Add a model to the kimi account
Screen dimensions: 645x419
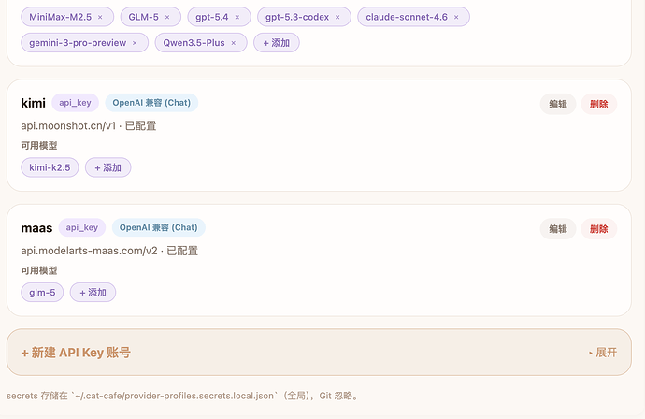point(108,167)
